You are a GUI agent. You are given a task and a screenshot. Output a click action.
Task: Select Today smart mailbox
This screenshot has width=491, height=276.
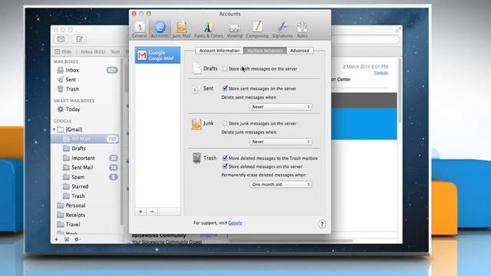(86, 109)
